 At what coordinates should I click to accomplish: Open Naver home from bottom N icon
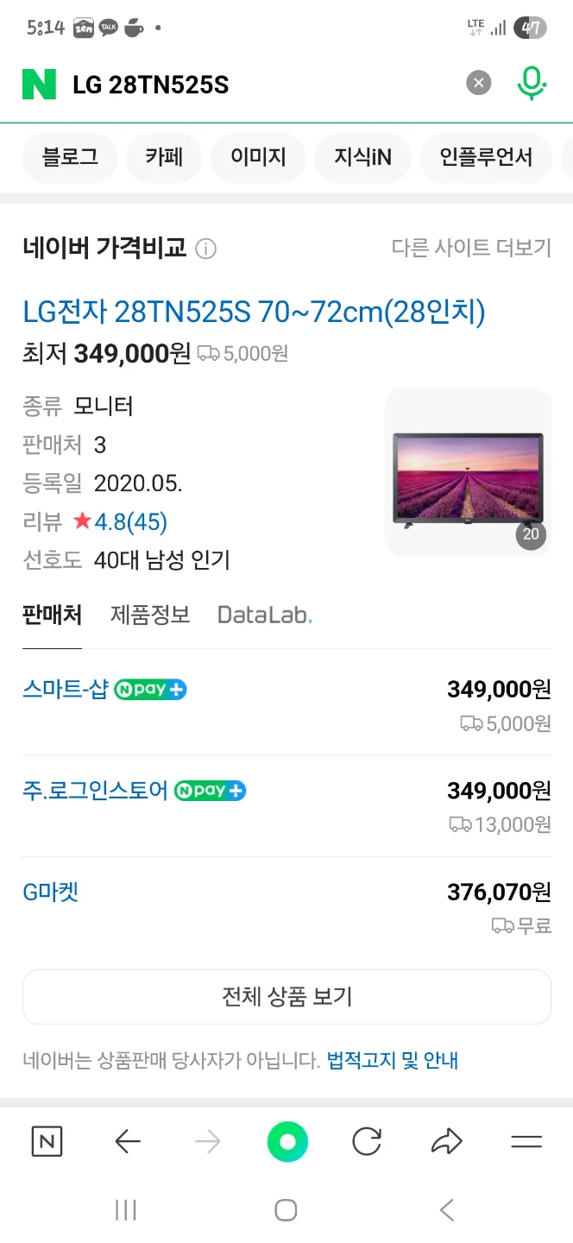[47, 1142]
